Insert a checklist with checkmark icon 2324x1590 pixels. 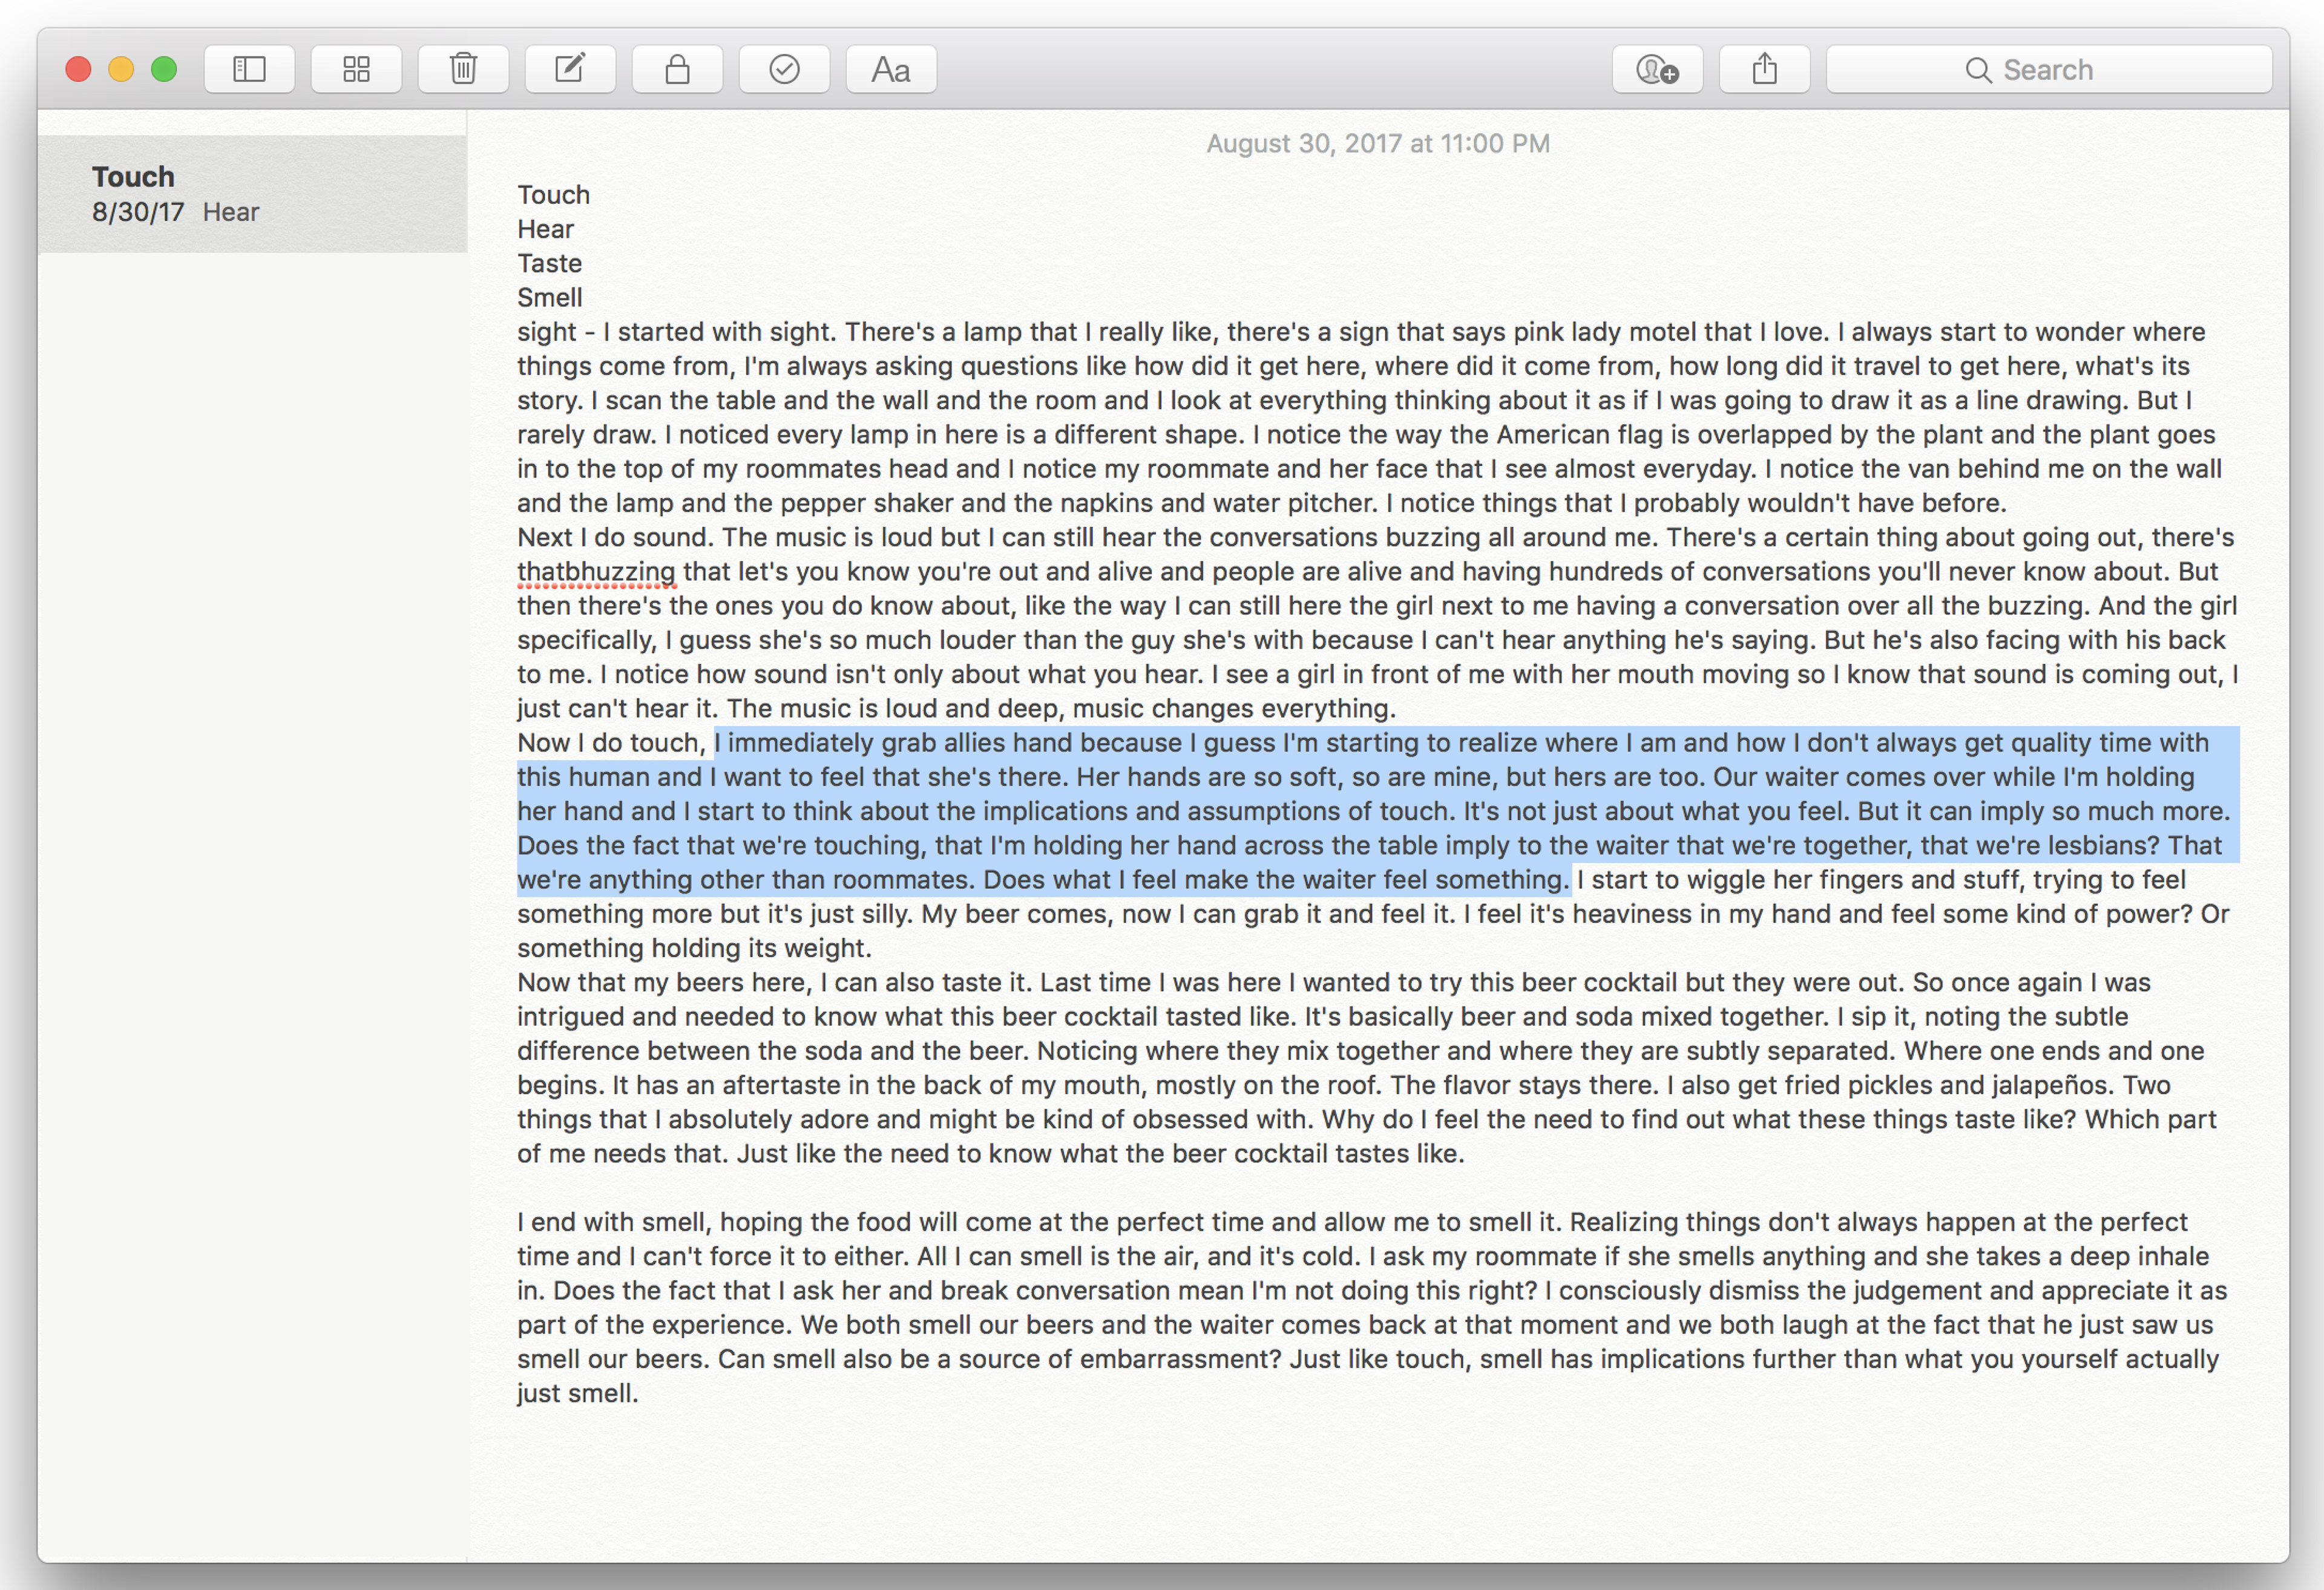pos(784,69)
